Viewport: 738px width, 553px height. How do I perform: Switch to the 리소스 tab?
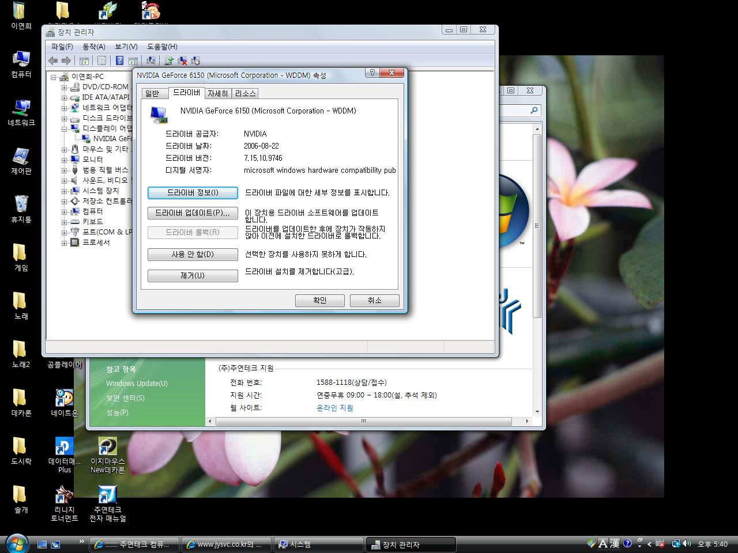pyautogui.click(x=245, y=93)
